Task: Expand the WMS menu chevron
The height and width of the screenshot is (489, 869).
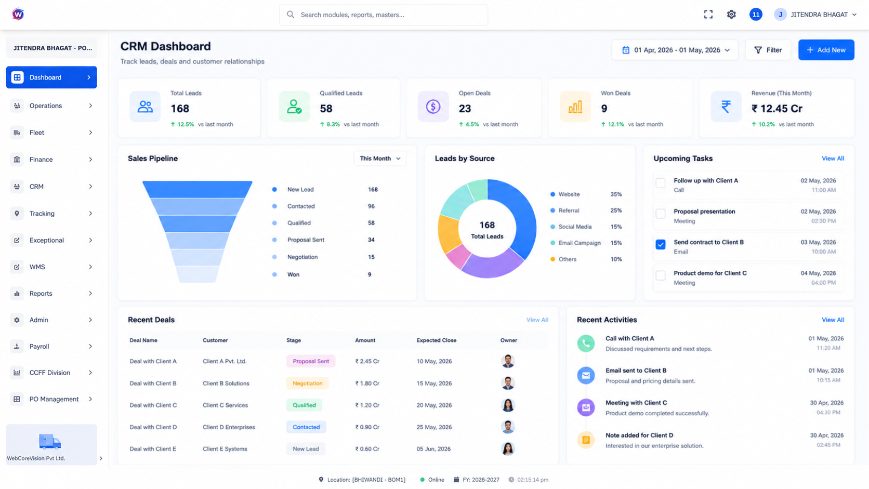Action: coord(90,267)
